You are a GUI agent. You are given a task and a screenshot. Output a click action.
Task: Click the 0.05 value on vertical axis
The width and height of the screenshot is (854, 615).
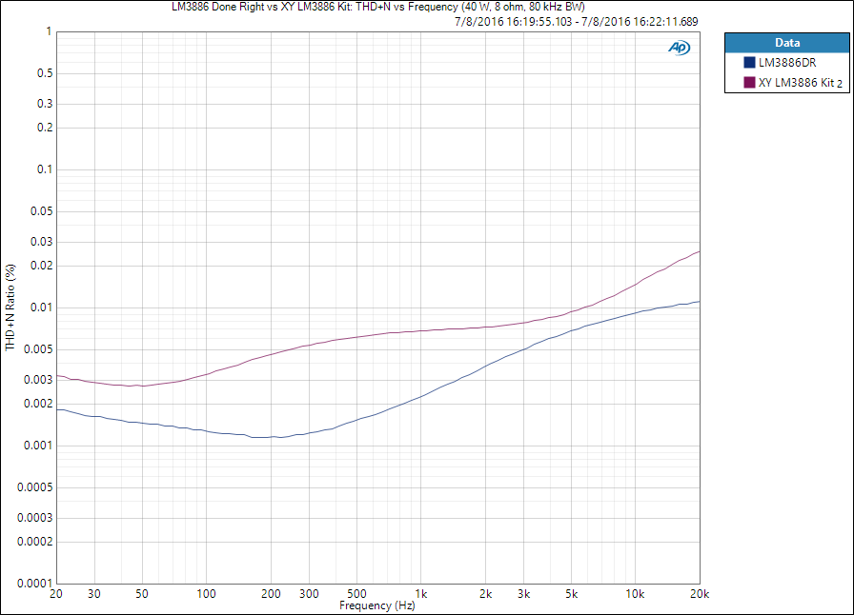[x=41, y=211]
